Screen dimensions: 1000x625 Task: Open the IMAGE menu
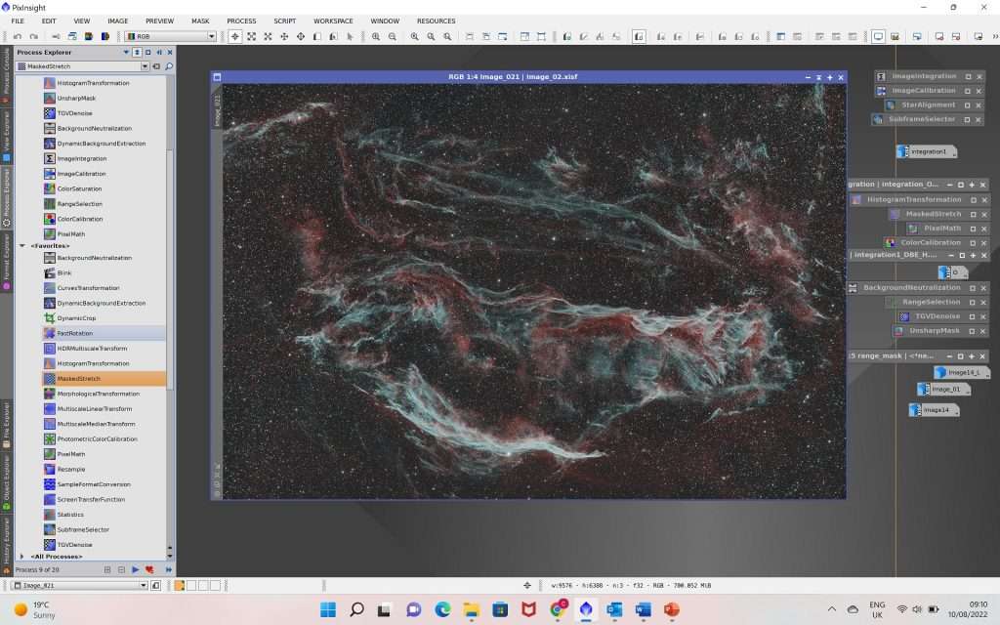click(x=117, y=21)
